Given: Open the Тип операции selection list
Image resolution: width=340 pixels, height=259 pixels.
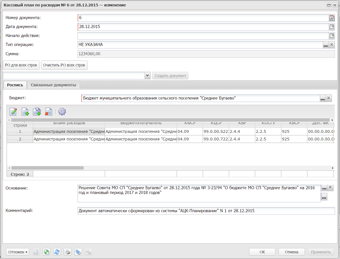Looking at the screenshot, I should (x=325, y=45).
